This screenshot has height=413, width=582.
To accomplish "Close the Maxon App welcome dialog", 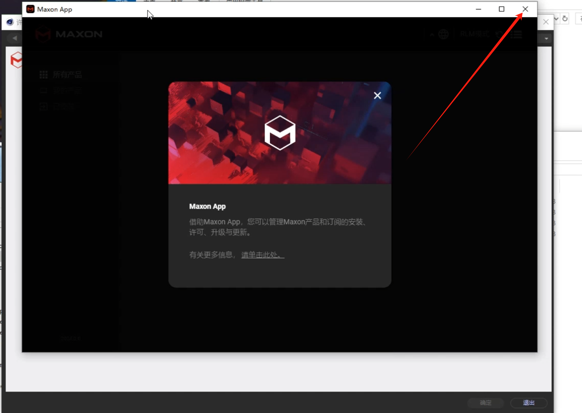I will [x=378, y=96].
